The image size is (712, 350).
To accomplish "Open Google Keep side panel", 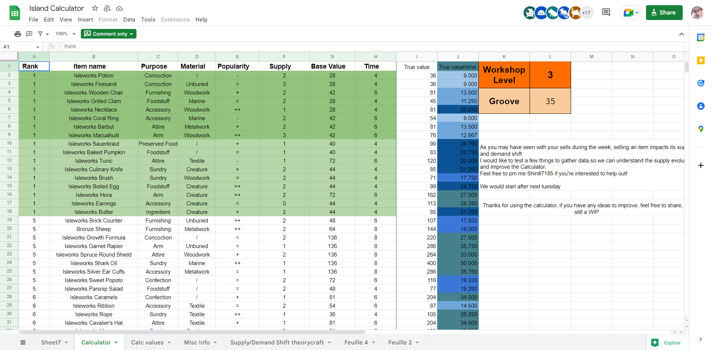I will 701,60.
